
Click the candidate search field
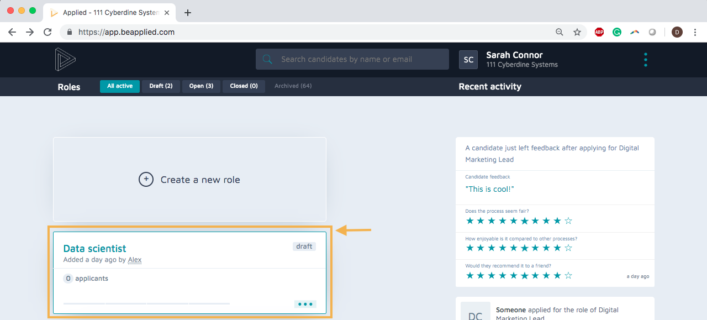tap(359, 59)
